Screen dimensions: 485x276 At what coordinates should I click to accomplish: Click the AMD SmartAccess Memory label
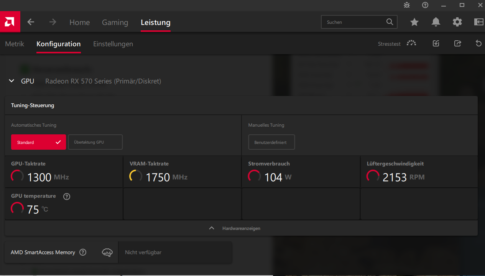(x=43, y=252)
